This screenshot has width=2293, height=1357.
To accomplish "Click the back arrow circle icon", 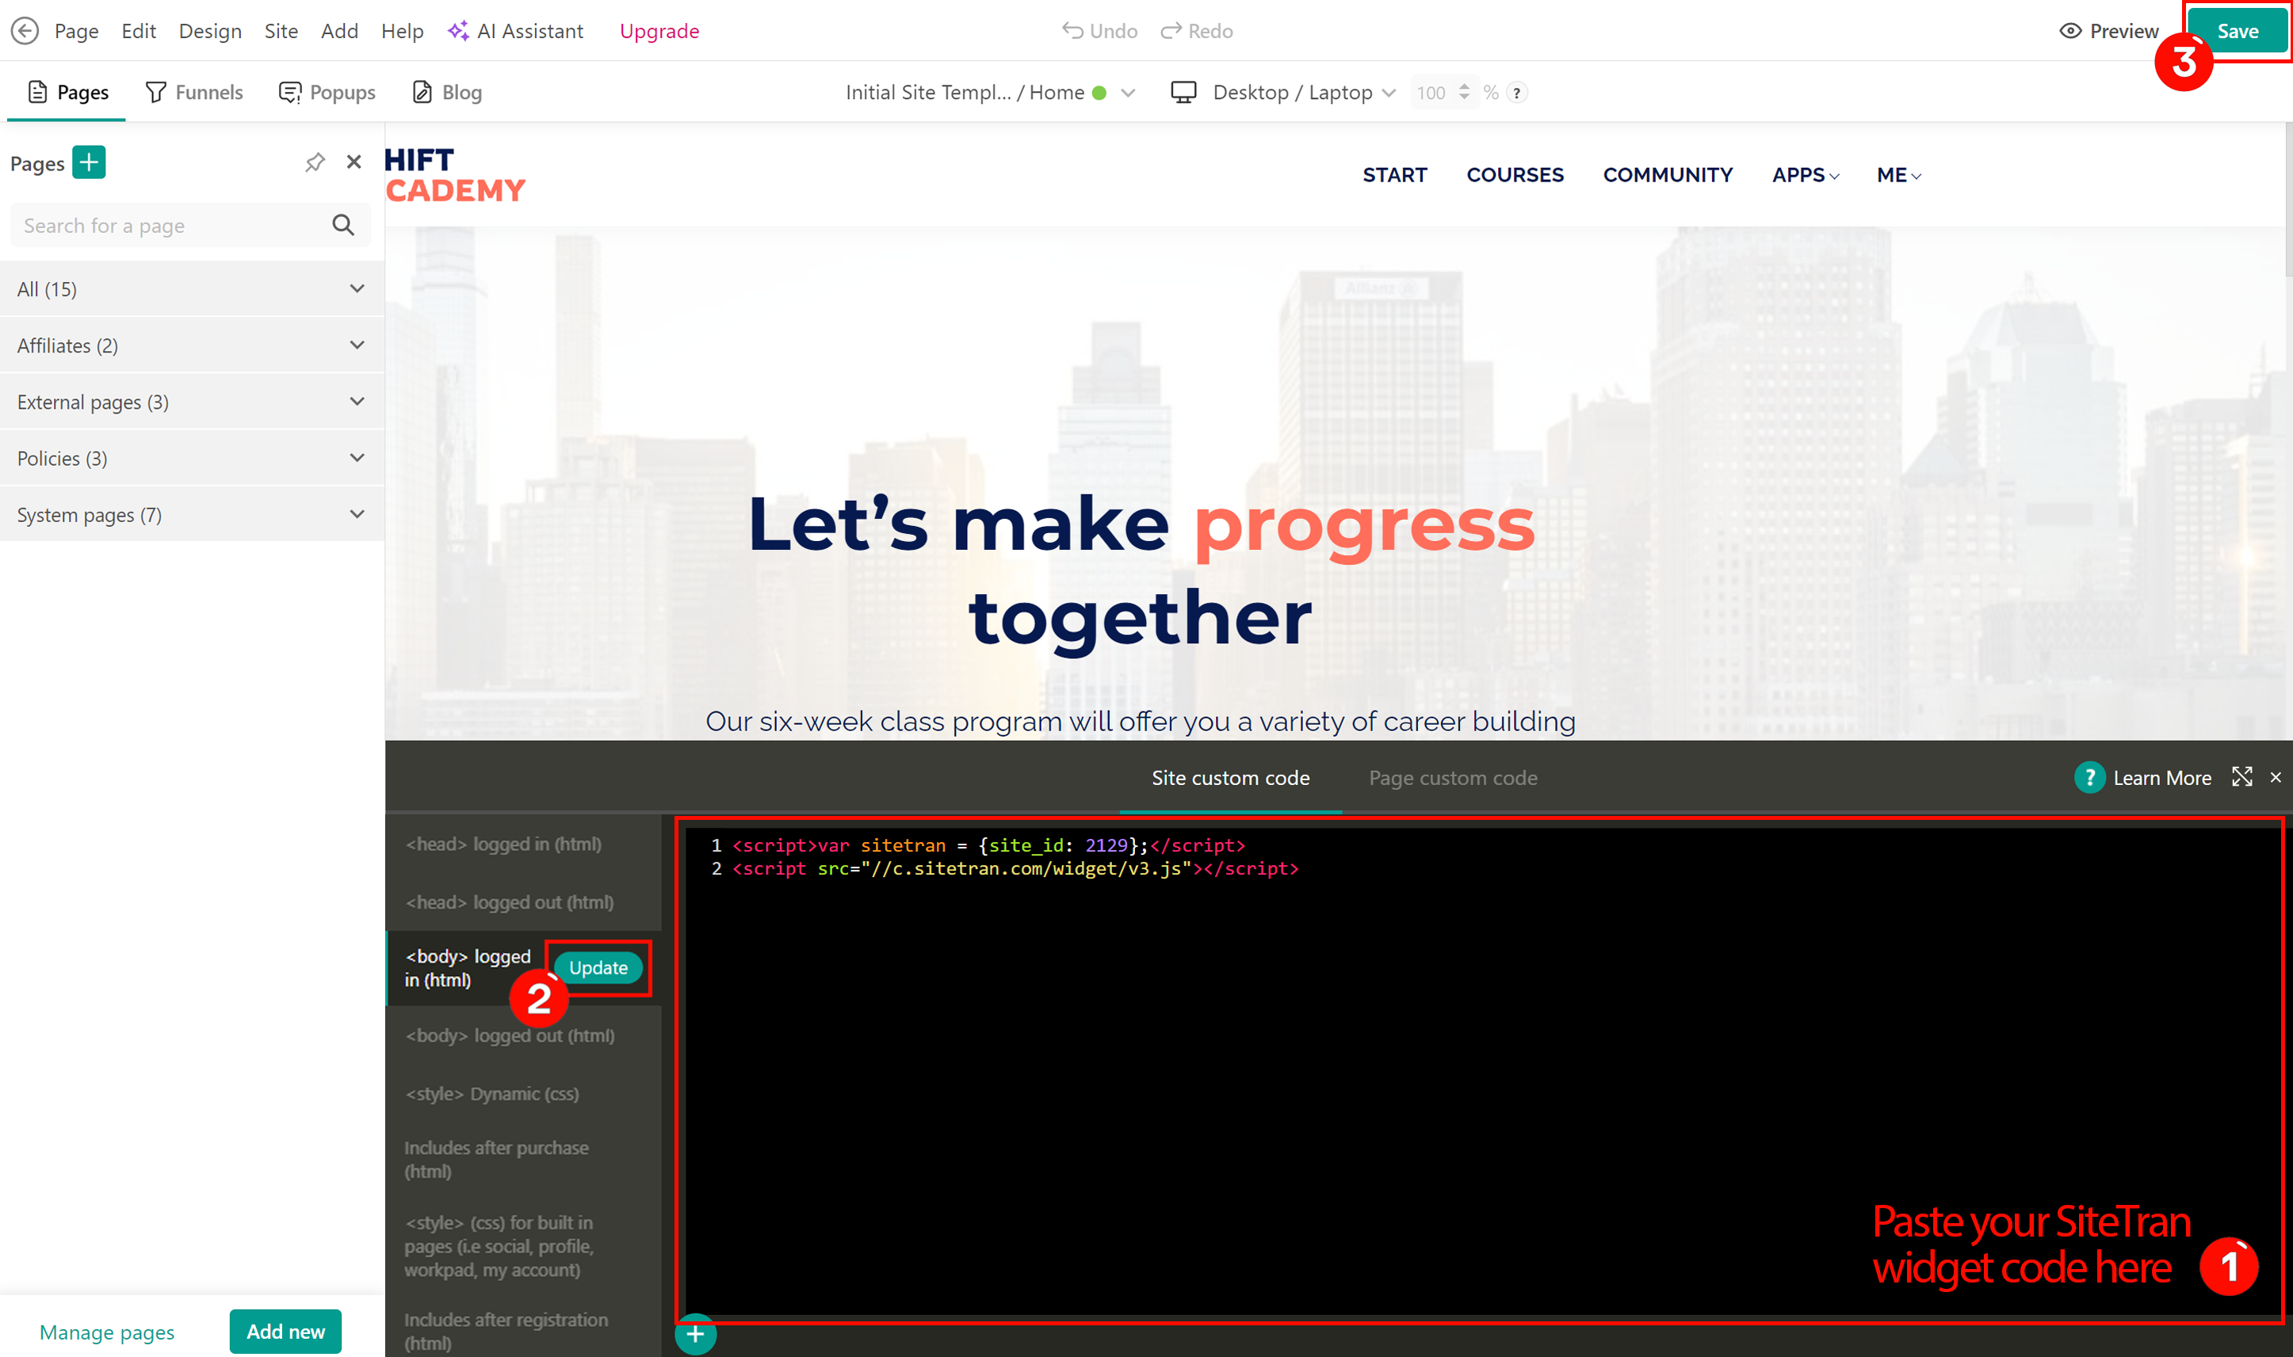I will (25, 31).
